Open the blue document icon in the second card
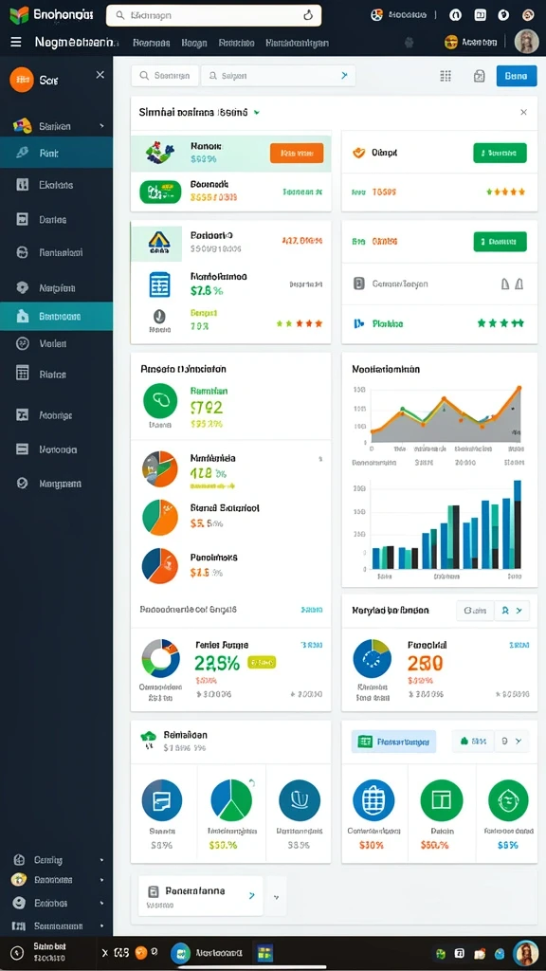Viewport: 546px width, 971px height. coord(159,284)
